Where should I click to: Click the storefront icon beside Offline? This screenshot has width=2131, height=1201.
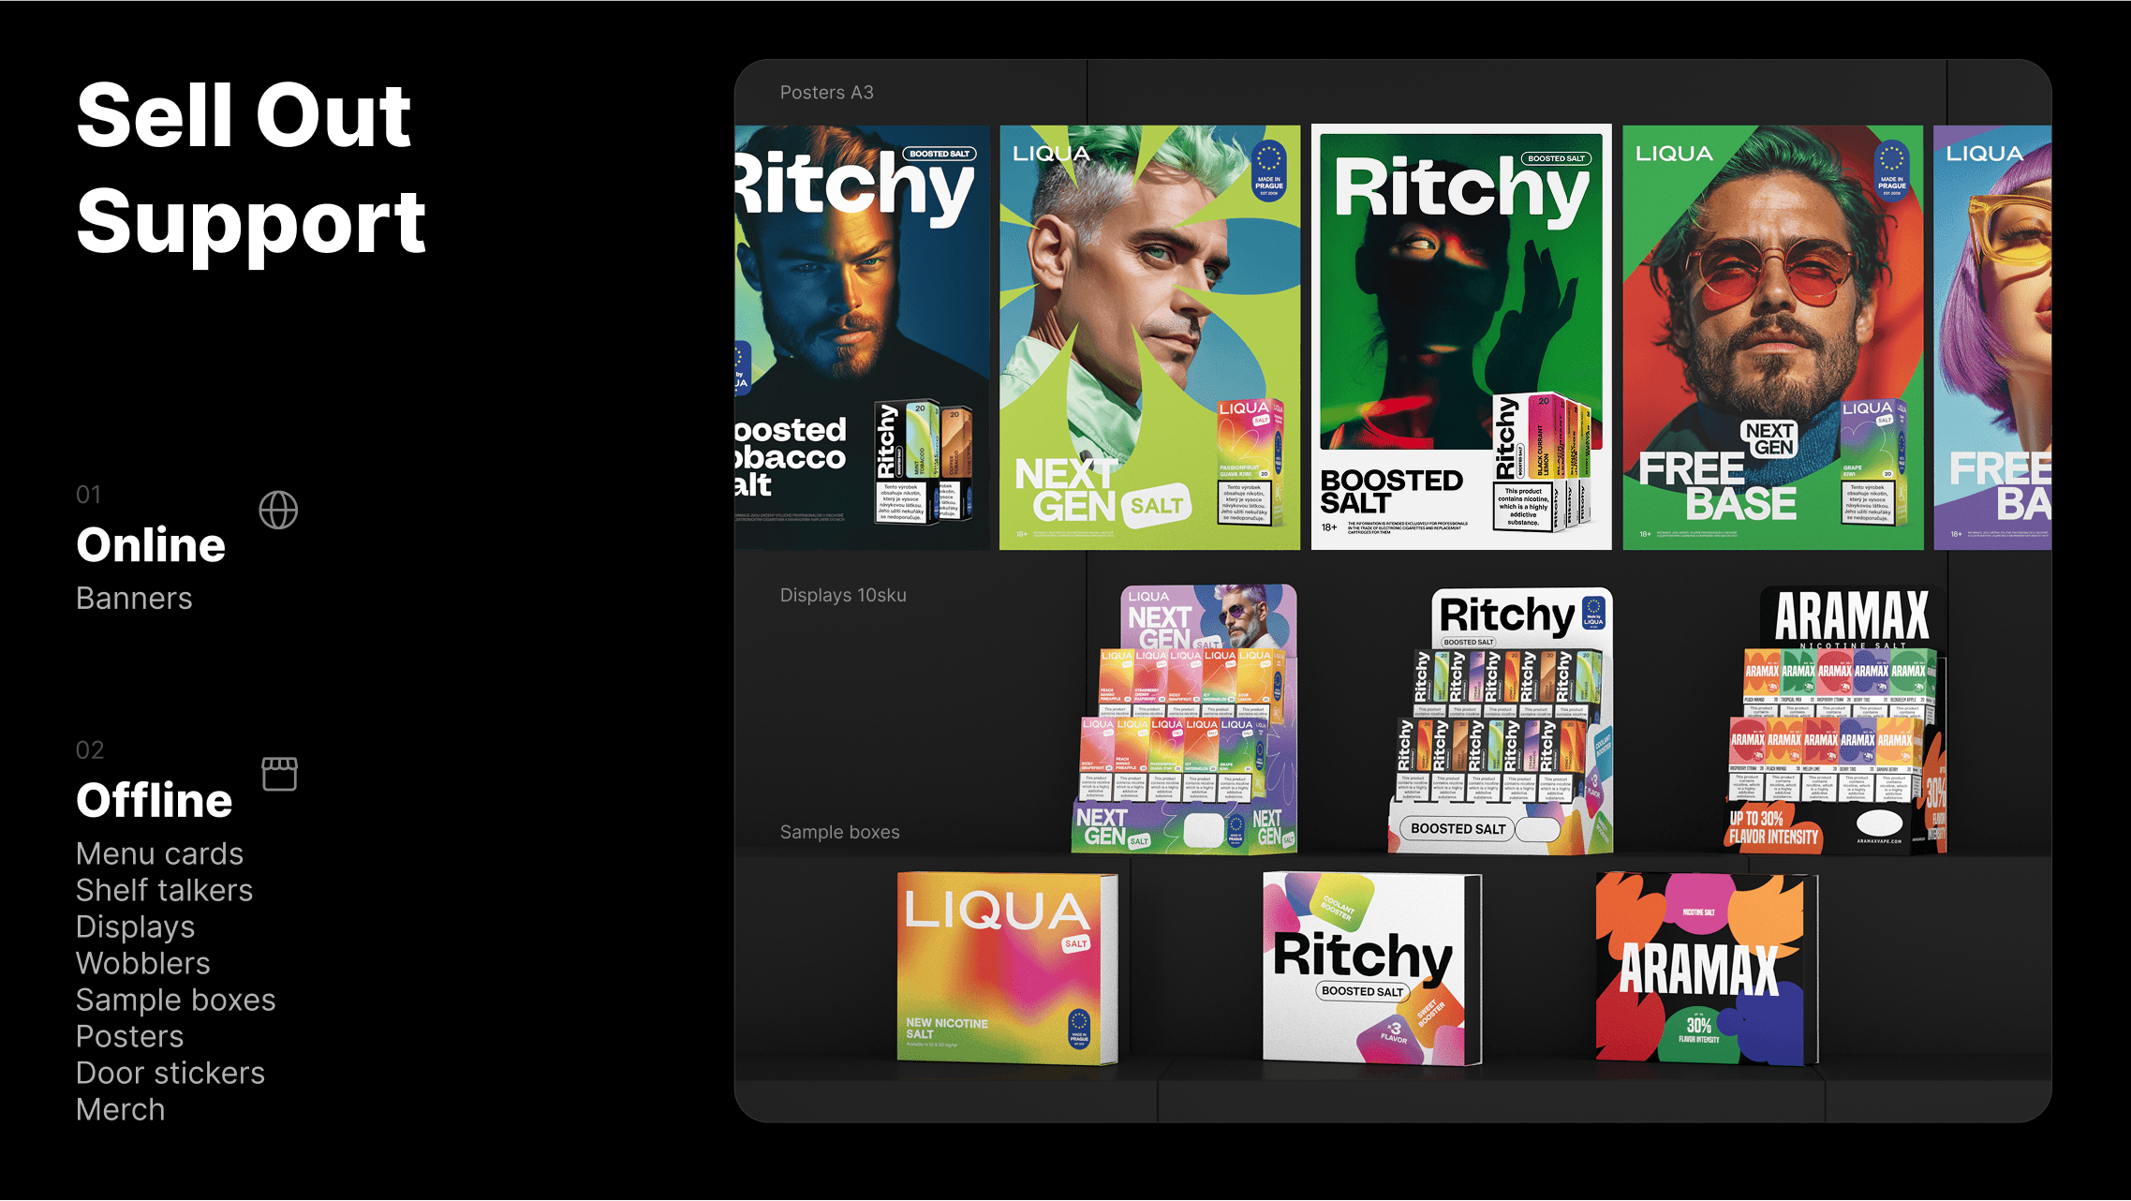(279, 774)
